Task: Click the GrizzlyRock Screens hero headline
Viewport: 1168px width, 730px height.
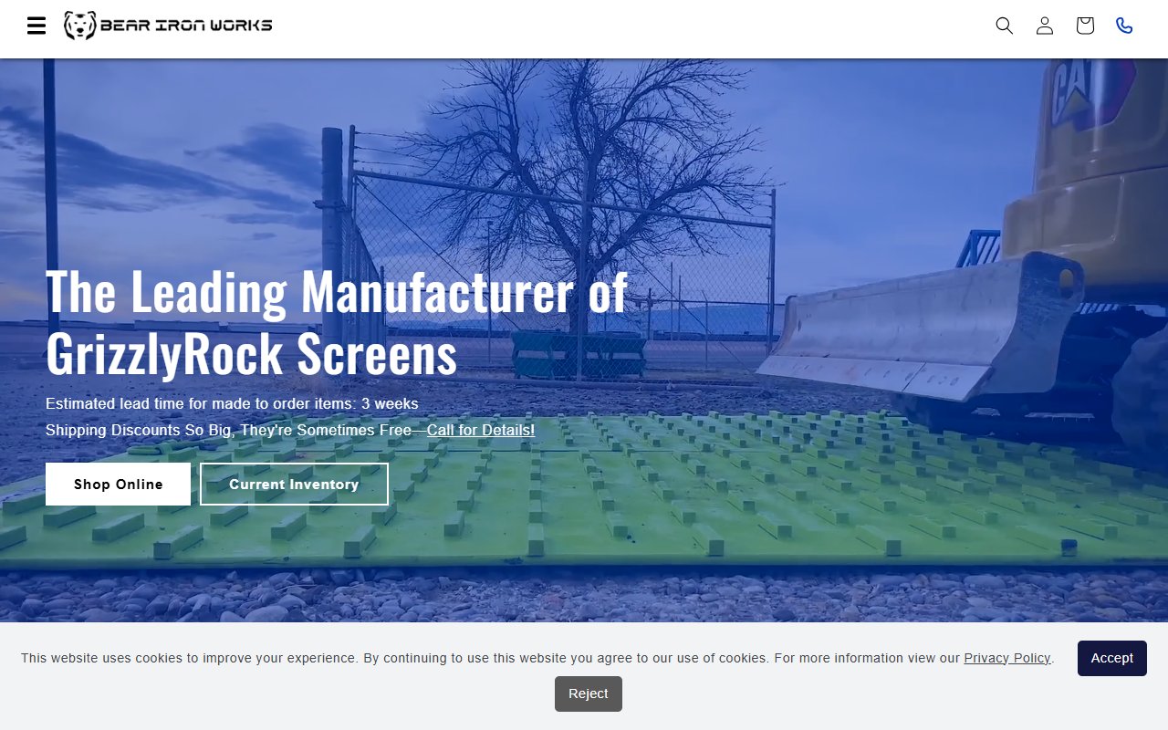Action: pyautogui.click(x=337, y=323)
